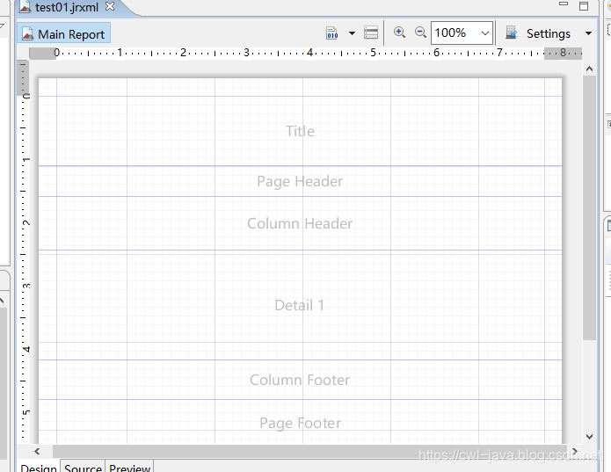Minimize the editor pane
Viewport: 611px width, 472px height.
click(563, 4)
